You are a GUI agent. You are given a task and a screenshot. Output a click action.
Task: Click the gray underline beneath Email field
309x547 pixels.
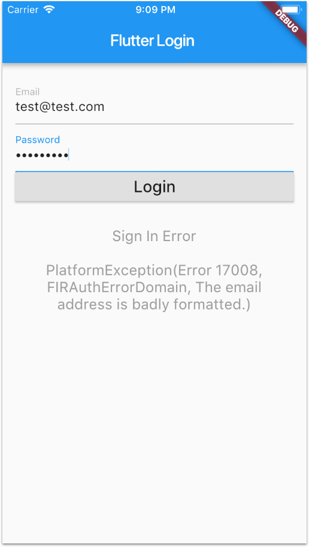(x=154, y=124)
